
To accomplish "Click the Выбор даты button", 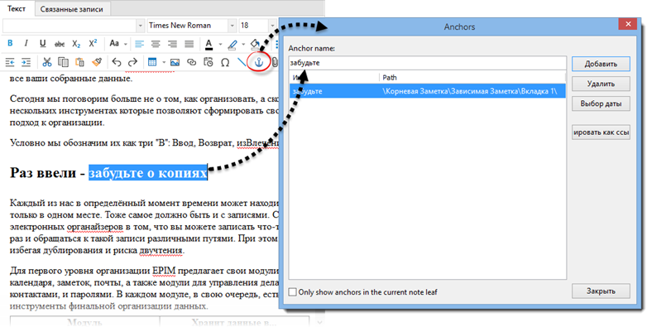I will point(601,103).
